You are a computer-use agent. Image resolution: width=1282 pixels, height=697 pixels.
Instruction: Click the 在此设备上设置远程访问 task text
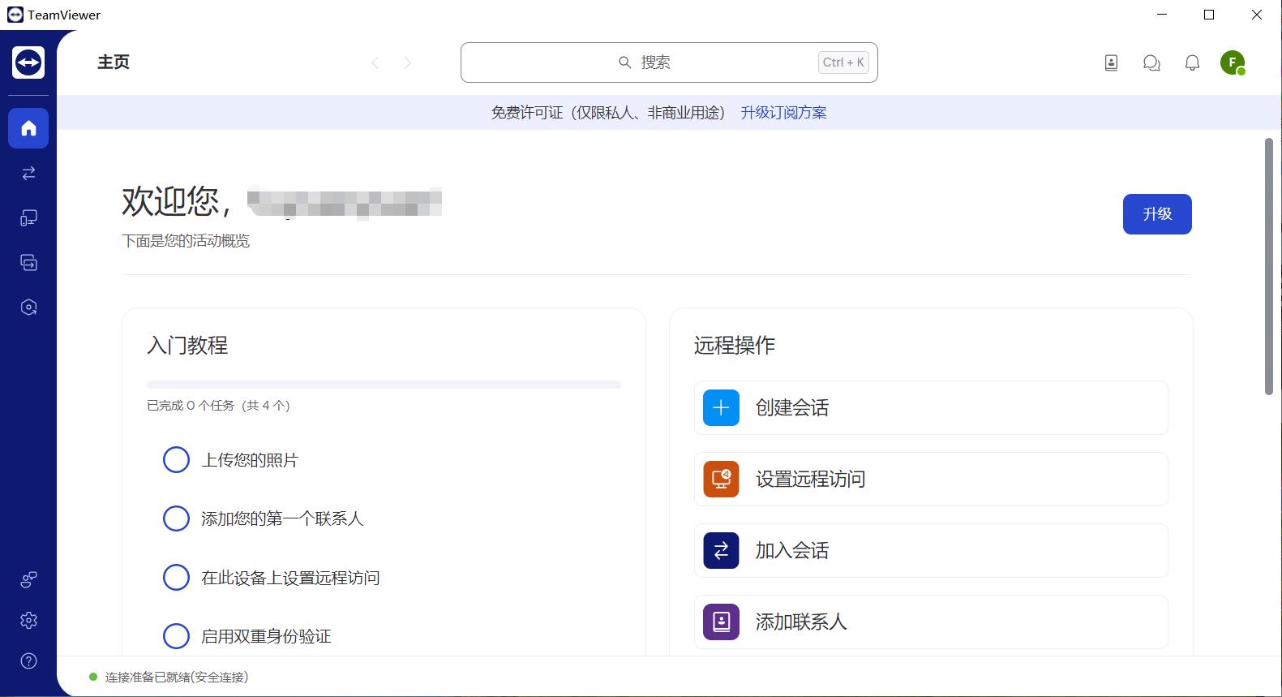[x=290, y=578]
